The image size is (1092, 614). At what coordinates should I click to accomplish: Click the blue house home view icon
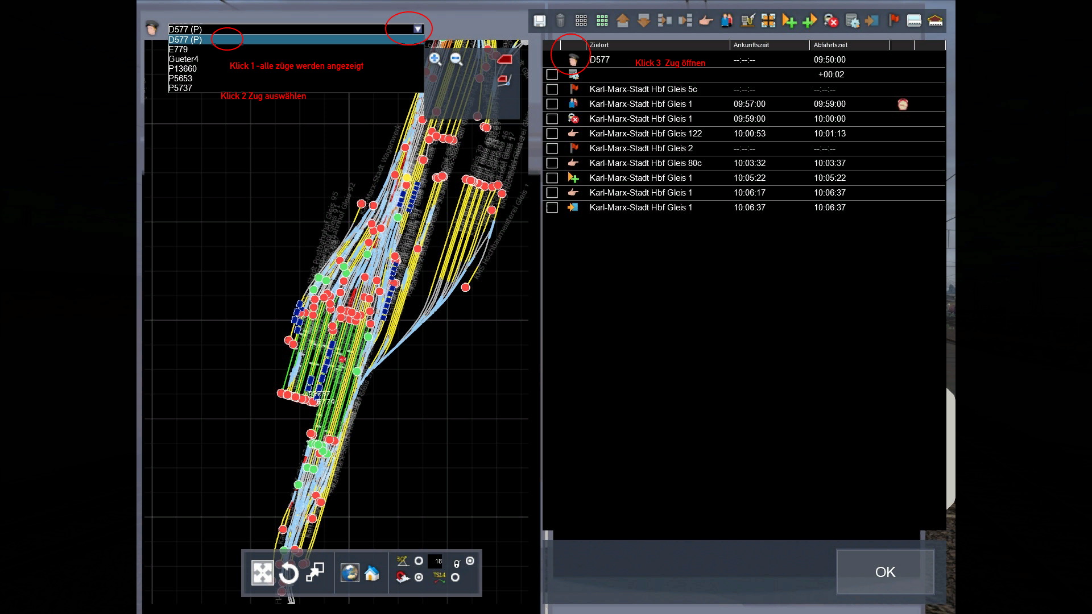click(x=372, y=573)
